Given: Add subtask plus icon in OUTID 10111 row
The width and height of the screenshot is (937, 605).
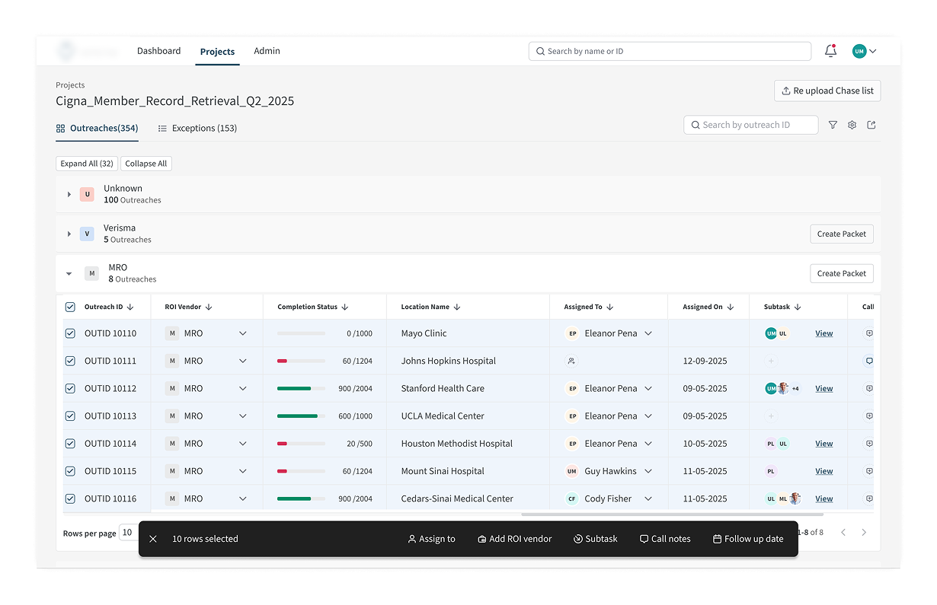Looking at the screenshot, I should click(771, 361).
